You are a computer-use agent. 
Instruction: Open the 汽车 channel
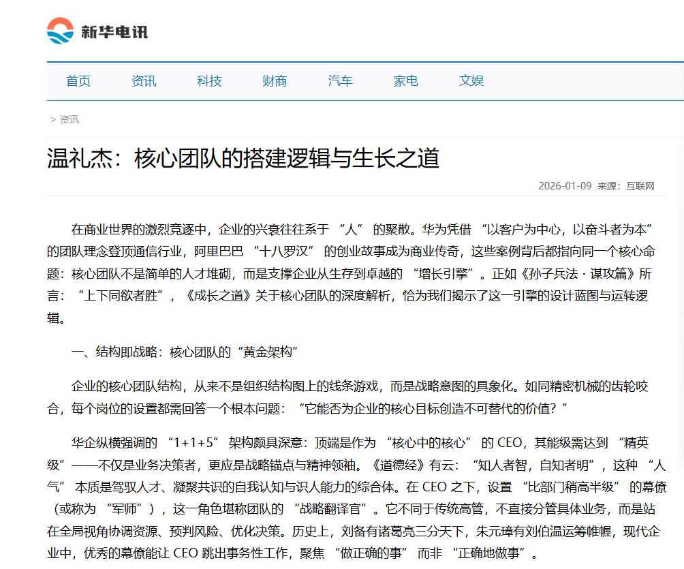[x=339, y=80]
